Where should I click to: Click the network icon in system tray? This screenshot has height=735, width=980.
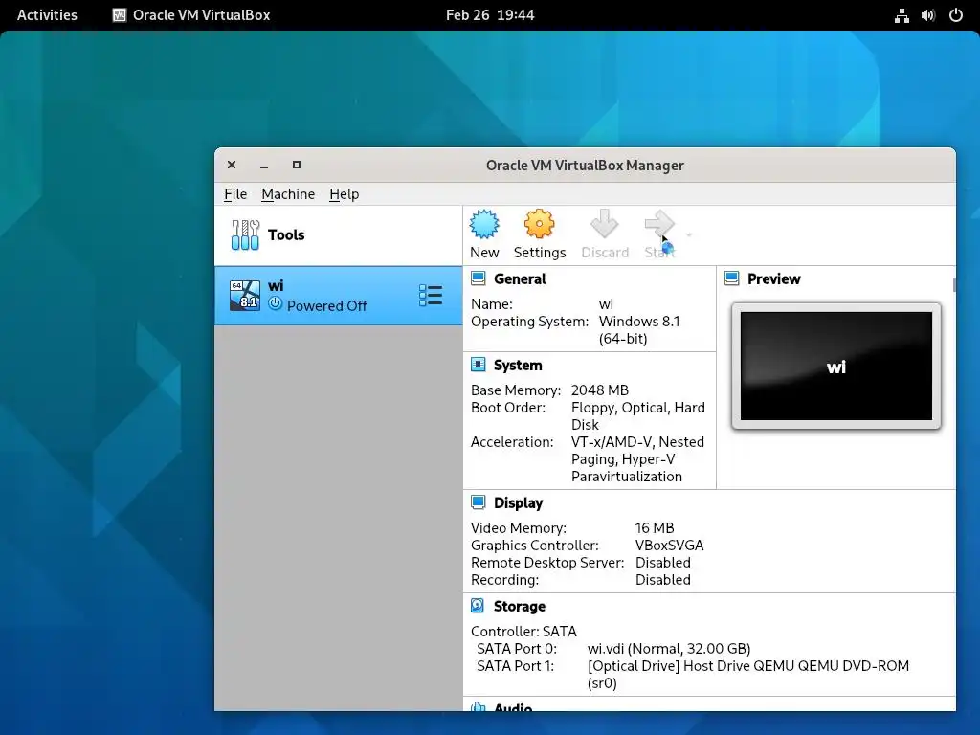pyautogui.click(x=902, y=15)
